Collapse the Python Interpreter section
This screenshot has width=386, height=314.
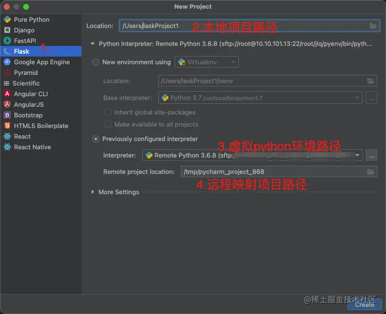(93, 44)
